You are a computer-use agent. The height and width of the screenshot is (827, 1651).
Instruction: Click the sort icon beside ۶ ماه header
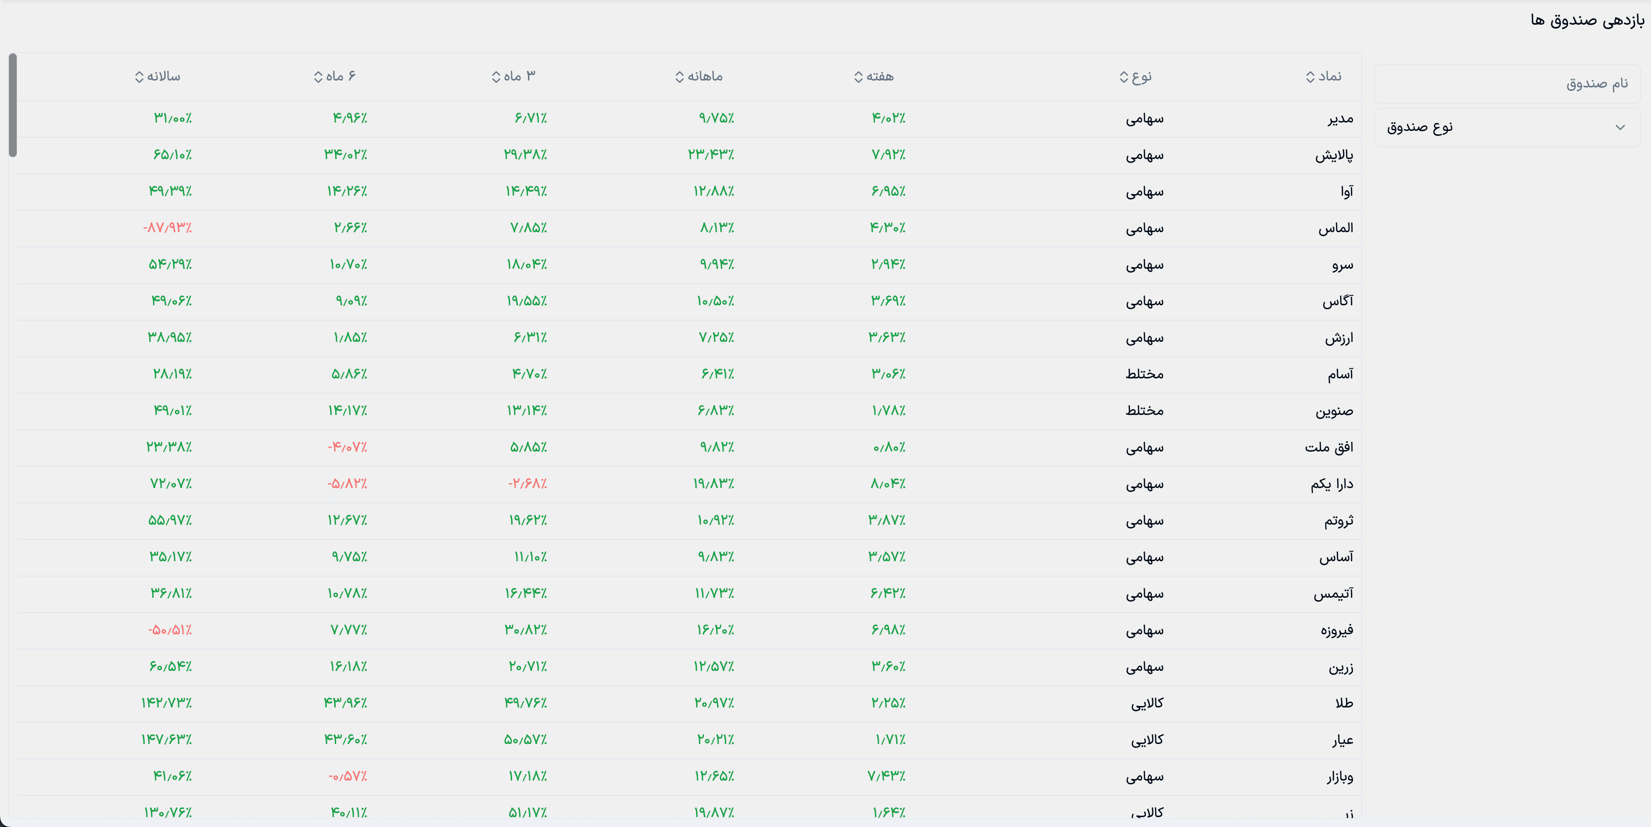tap(318, 77)
